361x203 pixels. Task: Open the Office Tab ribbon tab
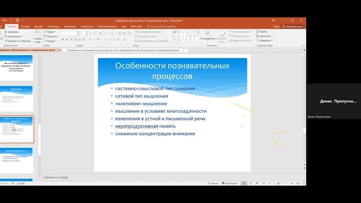136,27
